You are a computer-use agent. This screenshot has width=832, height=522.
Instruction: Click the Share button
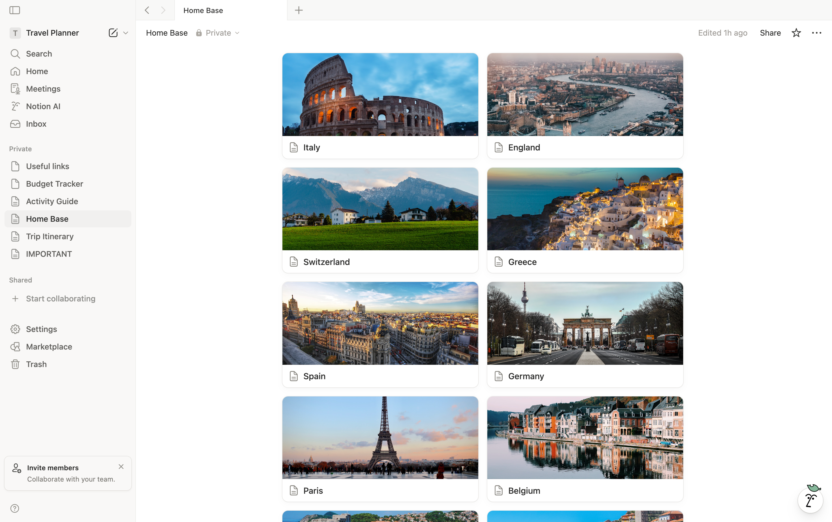click(x=770, y=33)
